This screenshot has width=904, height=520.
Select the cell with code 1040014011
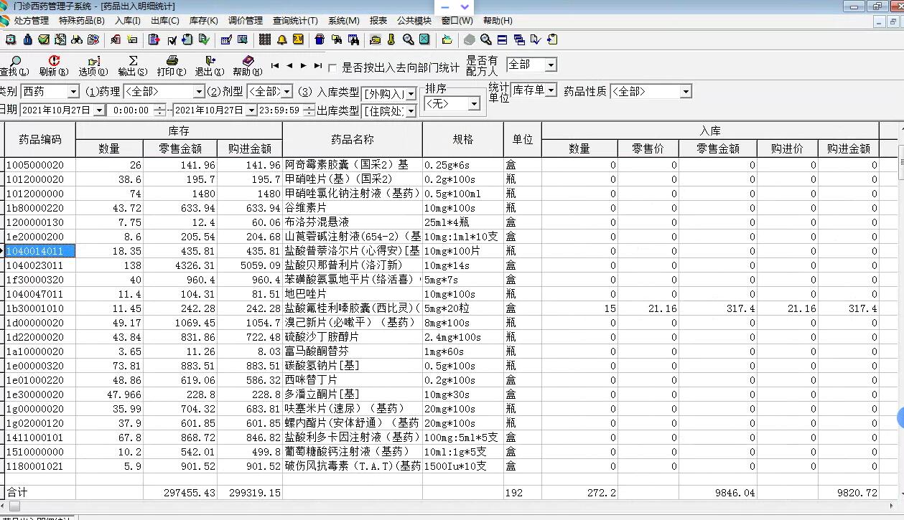pos(40,251)
